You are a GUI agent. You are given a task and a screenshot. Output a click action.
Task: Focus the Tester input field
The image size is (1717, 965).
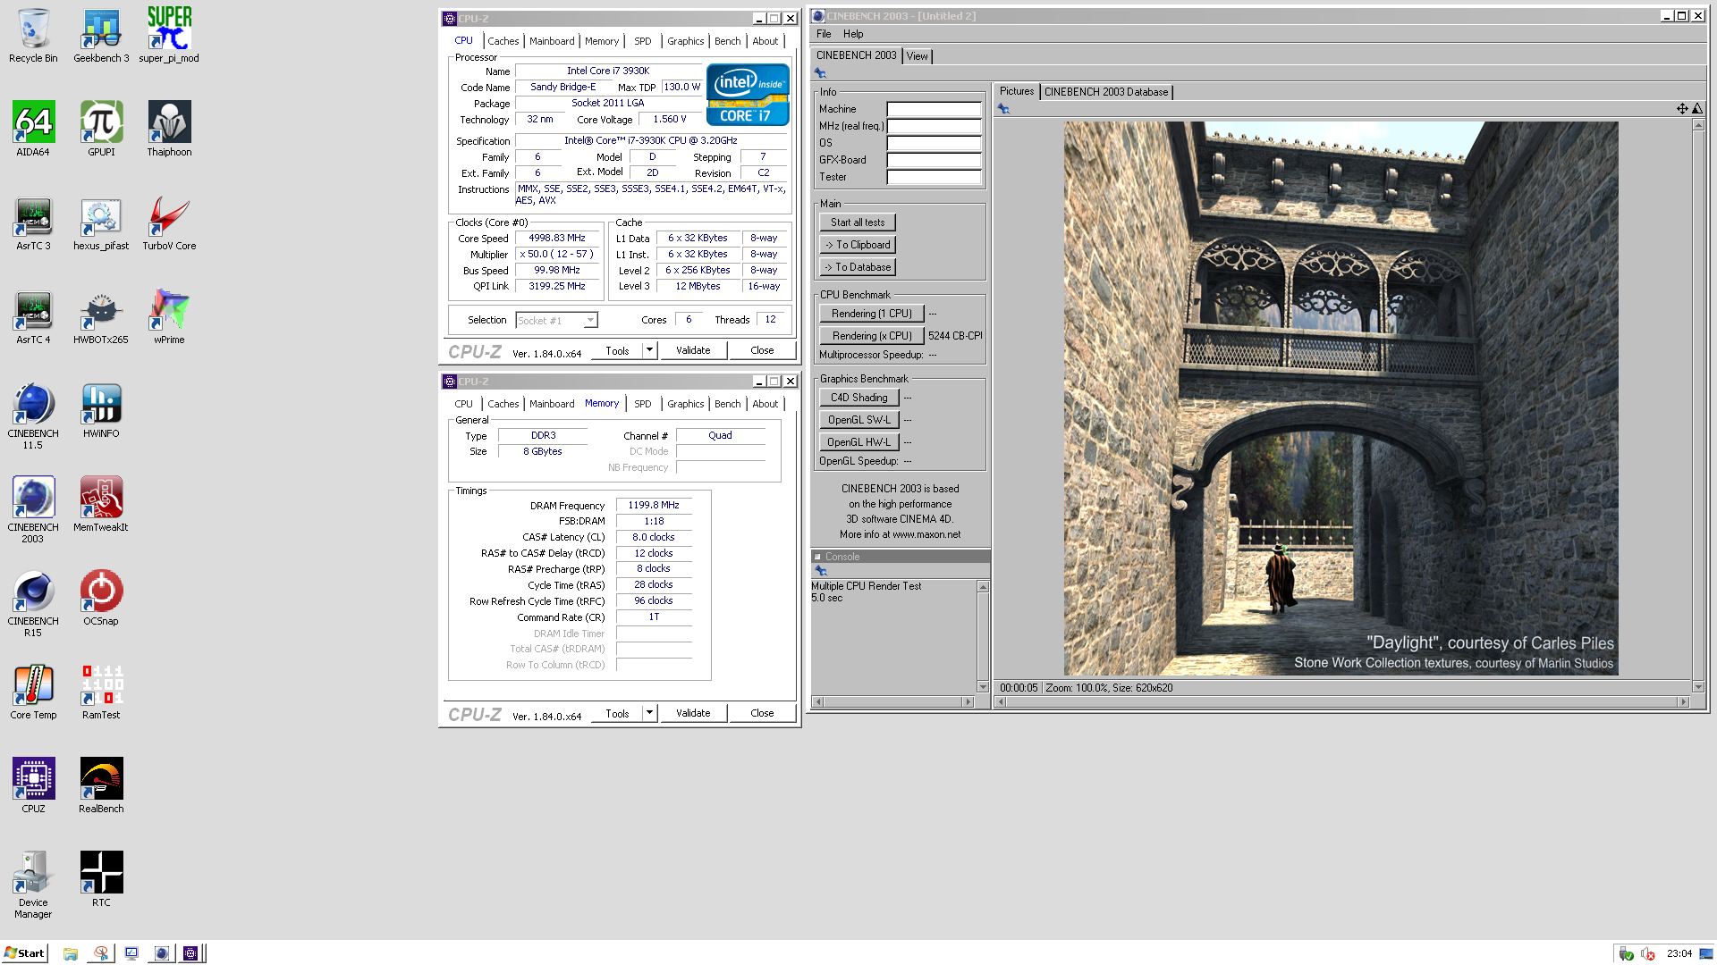(x=934, y=177)
